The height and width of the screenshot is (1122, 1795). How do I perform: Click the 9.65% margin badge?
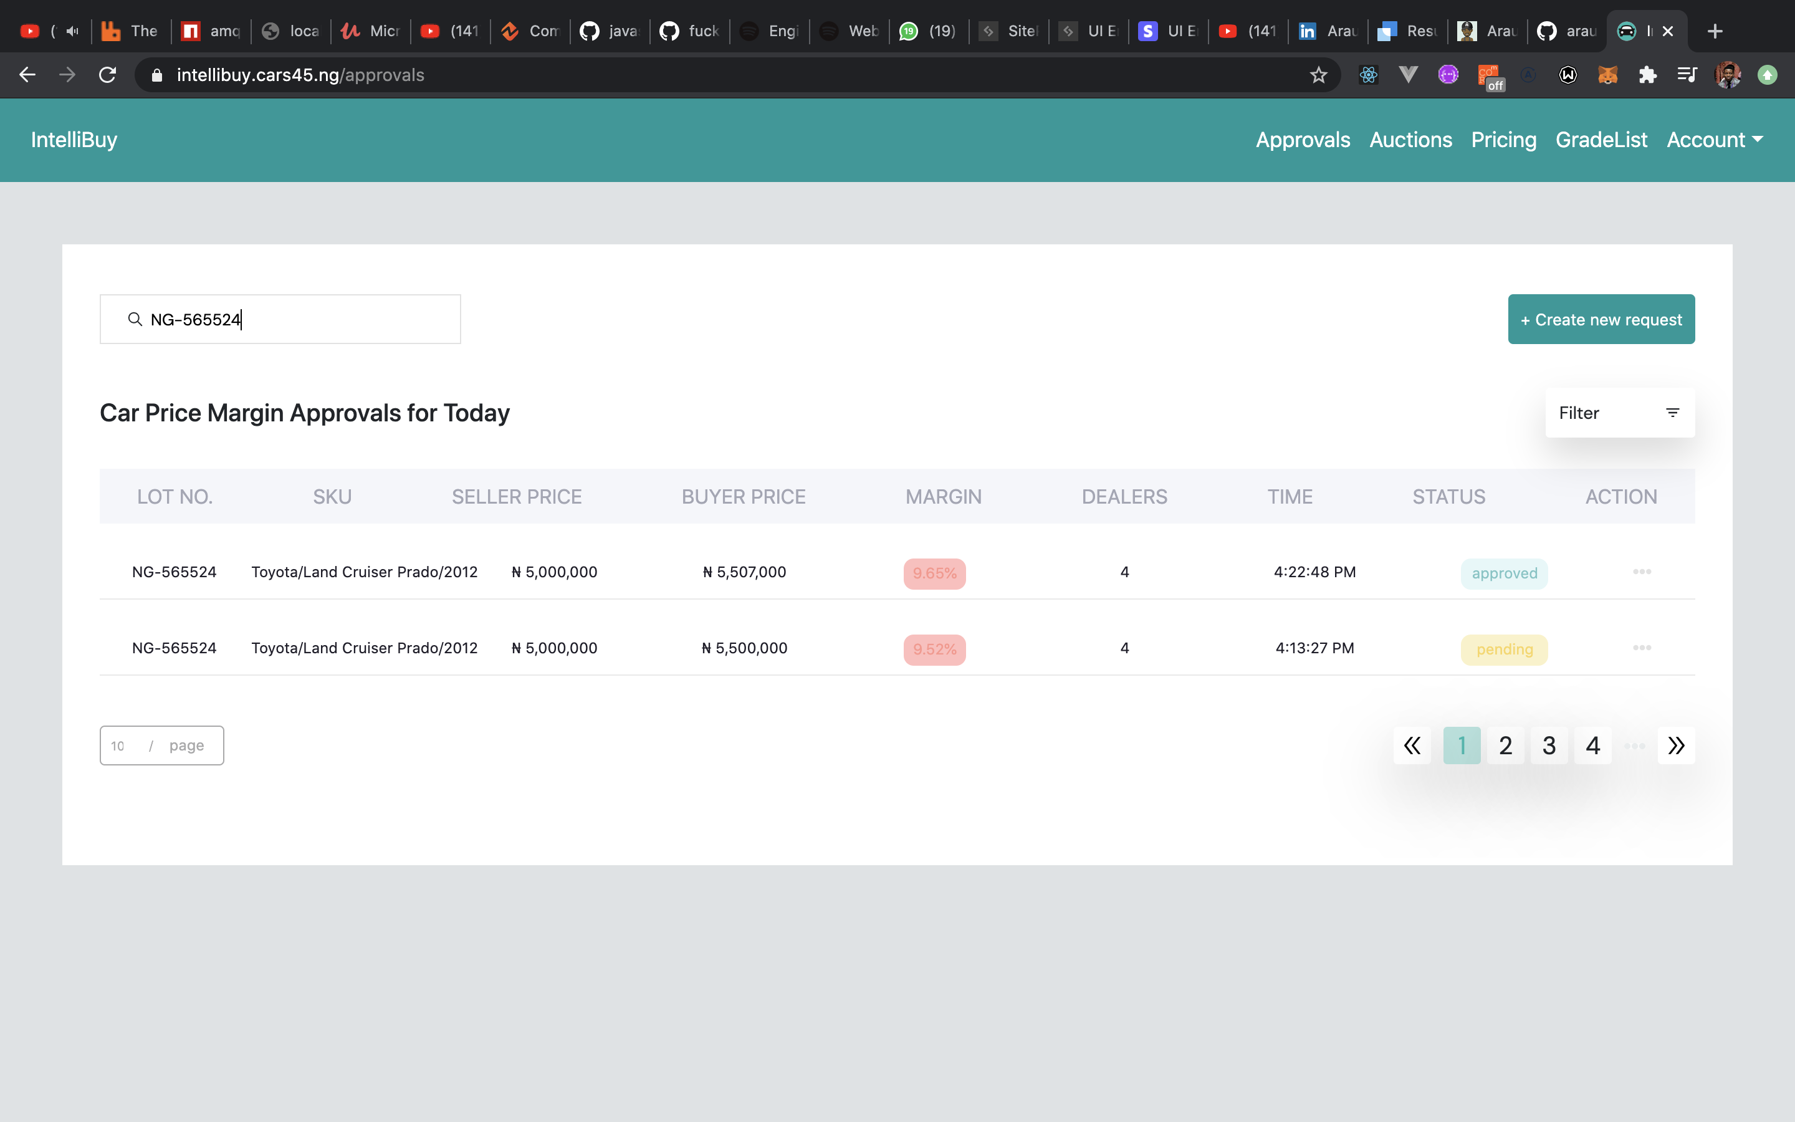(x=934, y=573)
